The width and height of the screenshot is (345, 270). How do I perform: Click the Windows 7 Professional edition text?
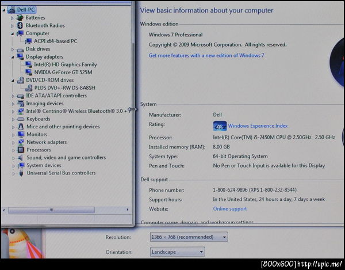[175, 35]
